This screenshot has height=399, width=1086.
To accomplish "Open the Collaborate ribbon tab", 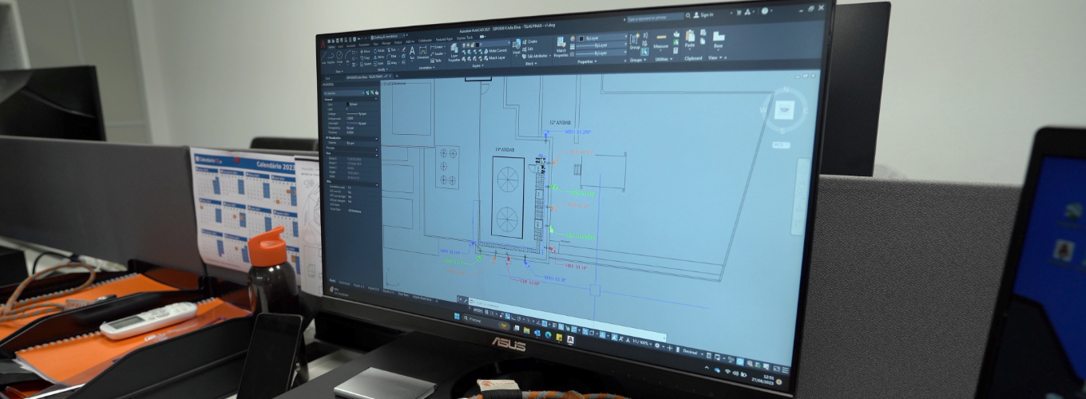I will pos(425,41).
